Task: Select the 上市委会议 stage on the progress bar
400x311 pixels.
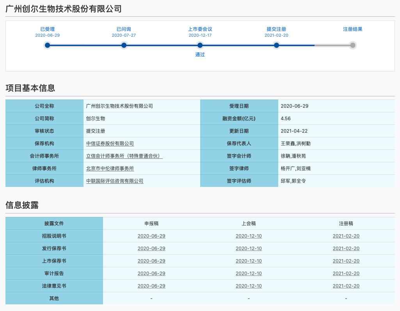Action: [200, 45]
